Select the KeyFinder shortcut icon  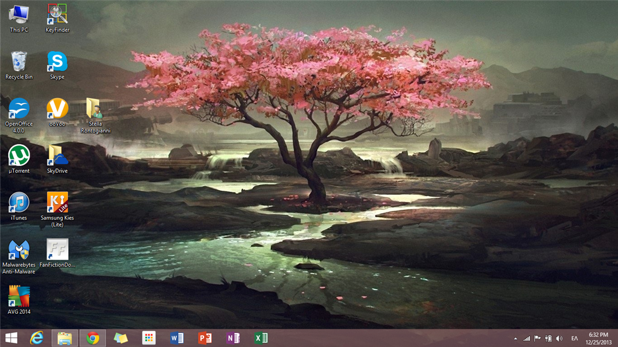click(57, 18)
